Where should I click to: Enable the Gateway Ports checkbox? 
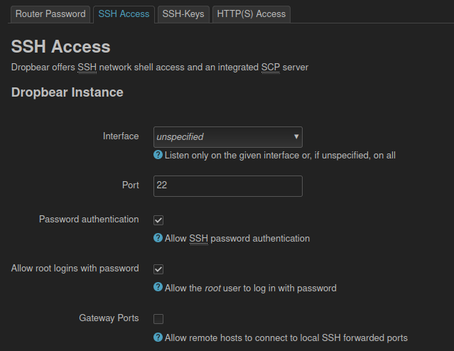[x=158, y=319]
